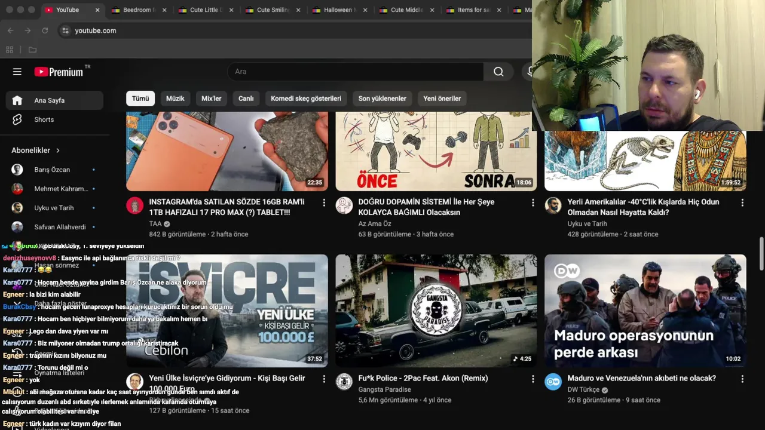Screen dimensions: 765x430
Task: Select the Müzik filter chip
Action: [x=175, y=99]
